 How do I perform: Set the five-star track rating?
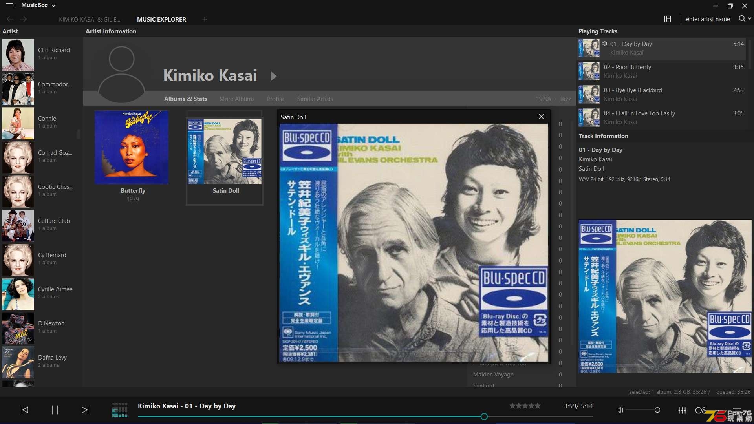[525, 406]
